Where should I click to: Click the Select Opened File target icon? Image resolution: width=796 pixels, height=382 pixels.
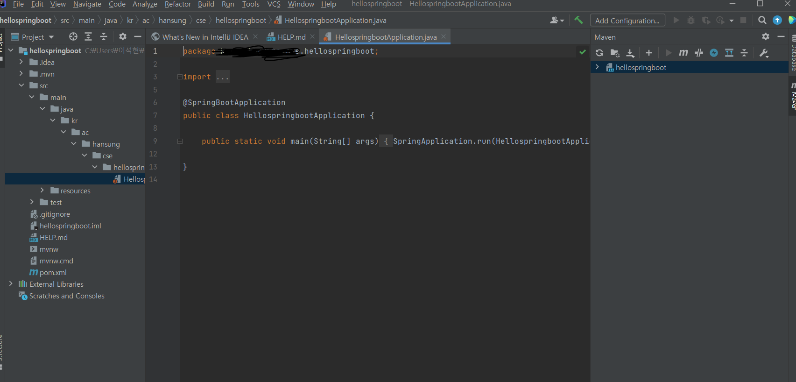pos(73,36)
